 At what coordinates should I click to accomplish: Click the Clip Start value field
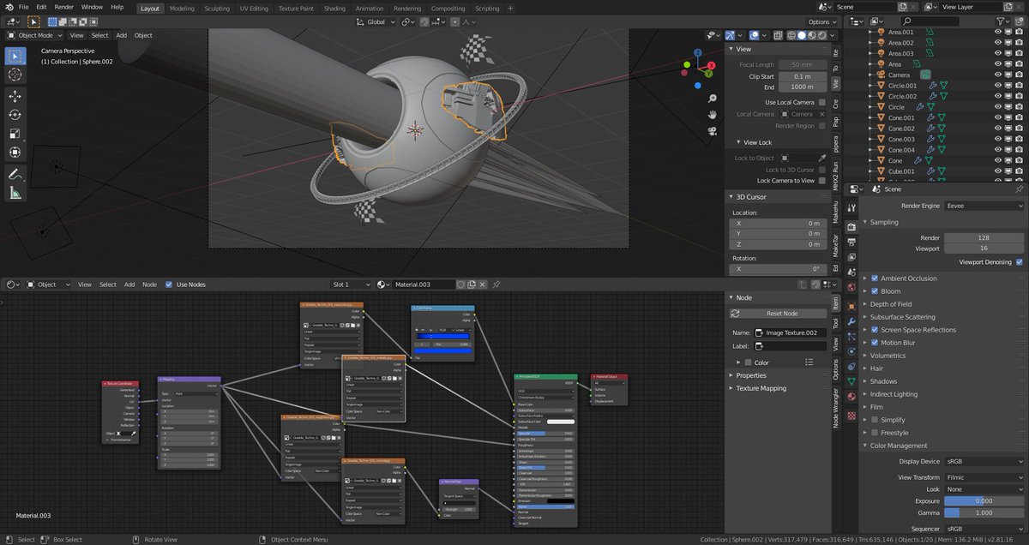click(803, 76)
